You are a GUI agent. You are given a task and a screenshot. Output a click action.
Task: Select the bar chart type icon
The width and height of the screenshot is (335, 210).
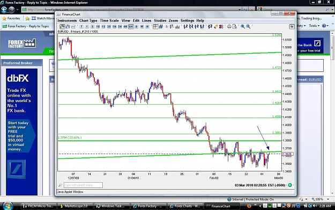68,26
